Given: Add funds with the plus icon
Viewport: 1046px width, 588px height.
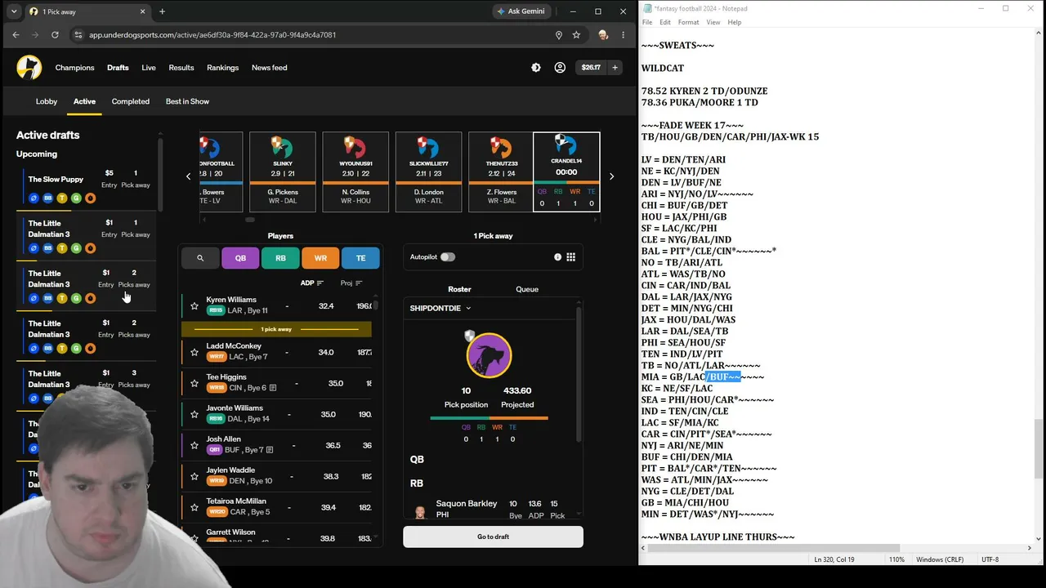Looking at the screenshot, I should point(615,68).
